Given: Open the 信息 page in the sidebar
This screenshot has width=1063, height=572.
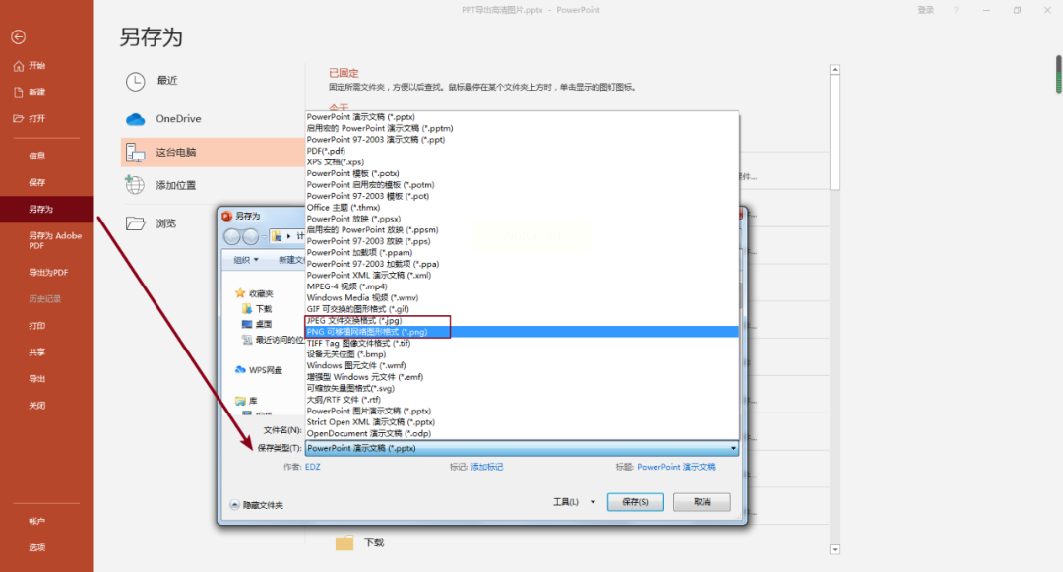Looking at the screenshot, I should (x=37, y=156).
